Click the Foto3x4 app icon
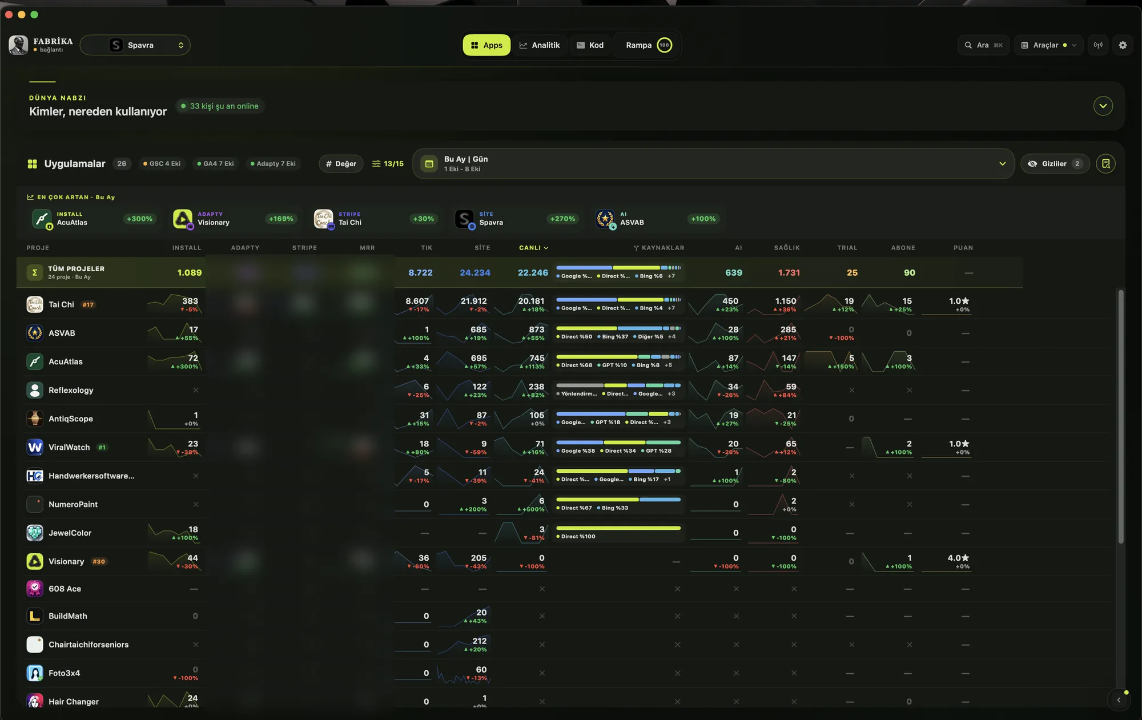This screenshot has height=720, width=1142. click(35, 673)
